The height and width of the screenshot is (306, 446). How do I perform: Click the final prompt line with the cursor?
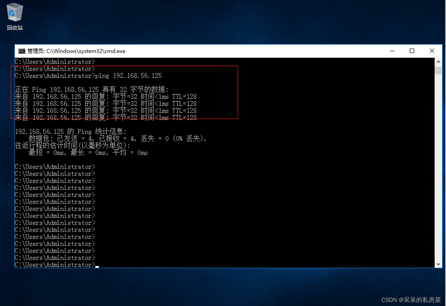point(57,265)
